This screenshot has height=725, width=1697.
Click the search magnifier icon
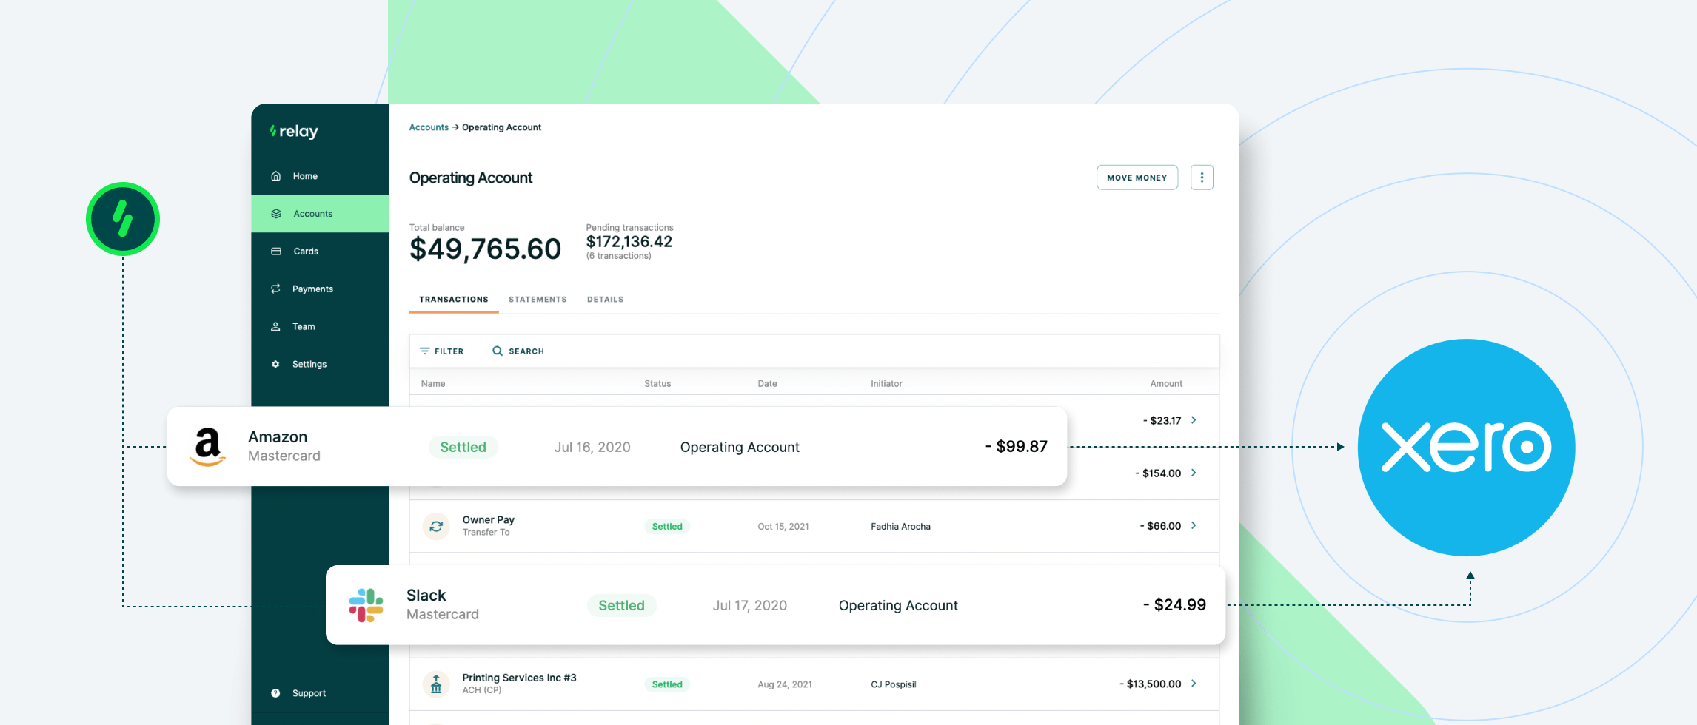pyautogui.click(x=498, y=351)
